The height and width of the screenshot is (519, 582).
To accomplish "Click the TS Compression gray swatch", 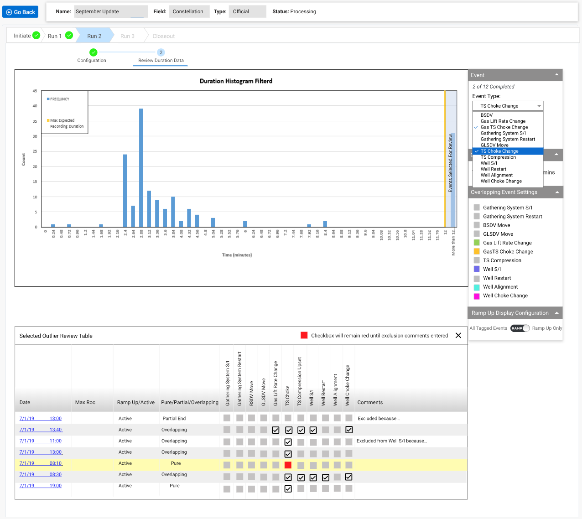I will 477,260.
